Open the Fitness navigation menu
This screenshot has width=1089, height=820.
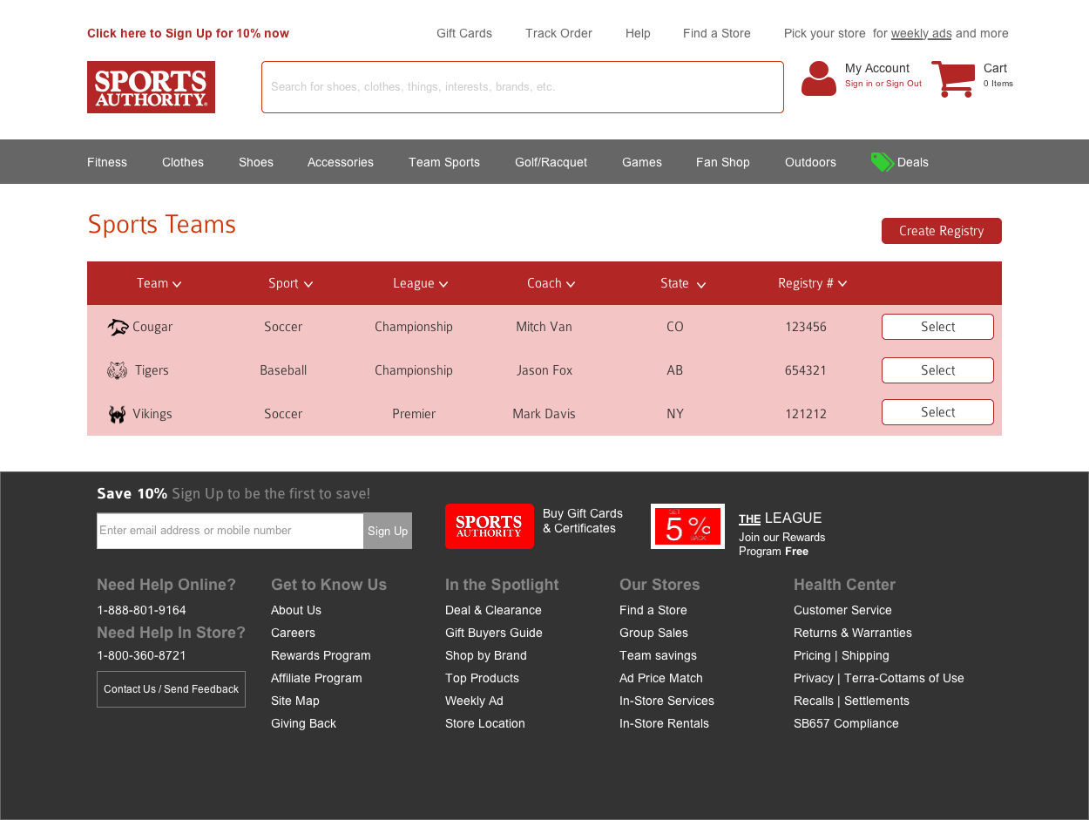[107, 162]
